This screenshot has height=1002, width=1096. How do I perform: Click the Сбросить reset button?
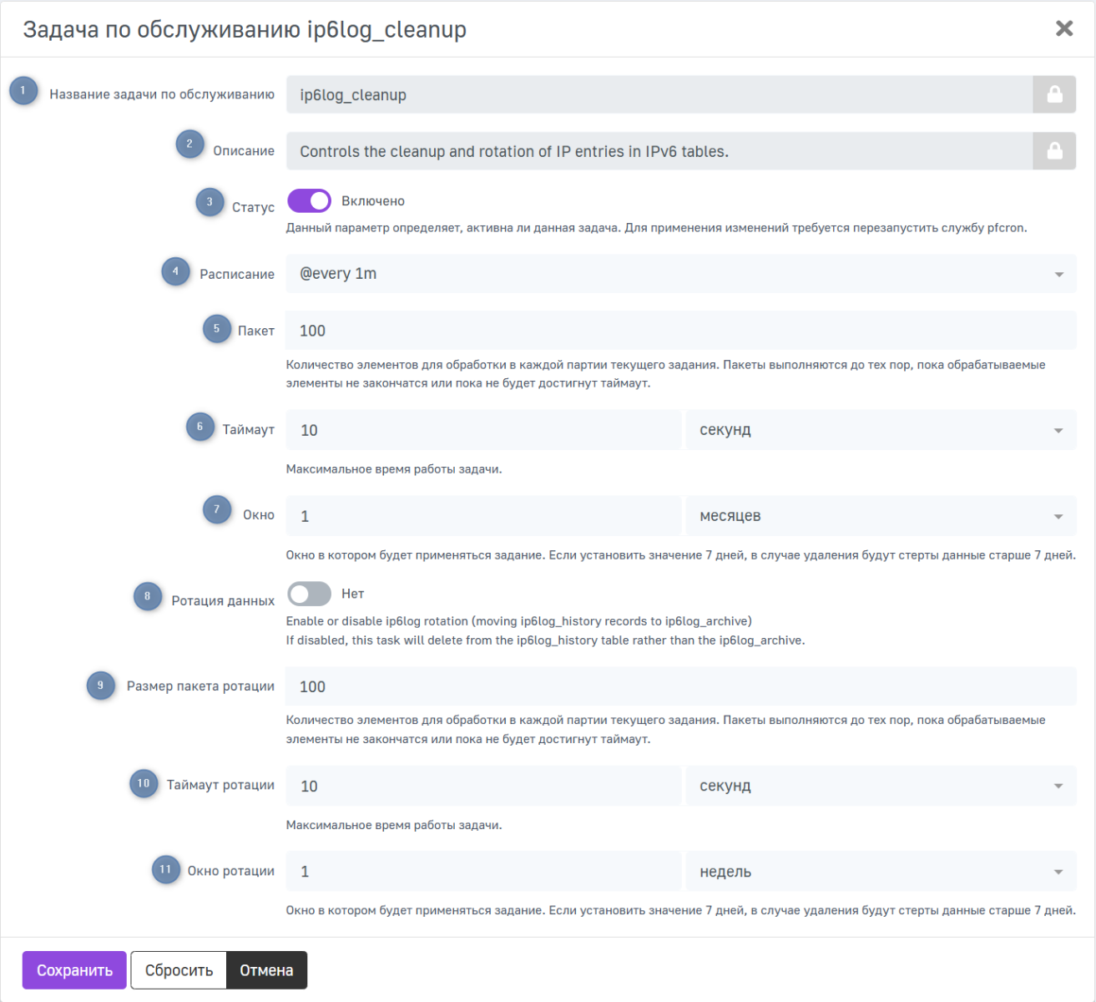point(179,970)
